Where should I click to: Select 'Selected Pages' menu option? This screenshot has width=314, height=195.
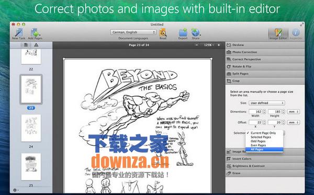click(264, 137)
